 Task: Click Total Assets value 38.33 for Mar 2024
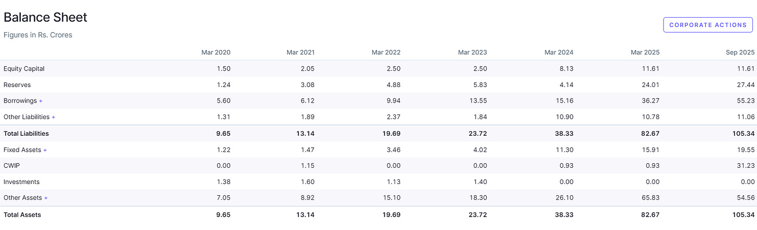tap(564, 214)
